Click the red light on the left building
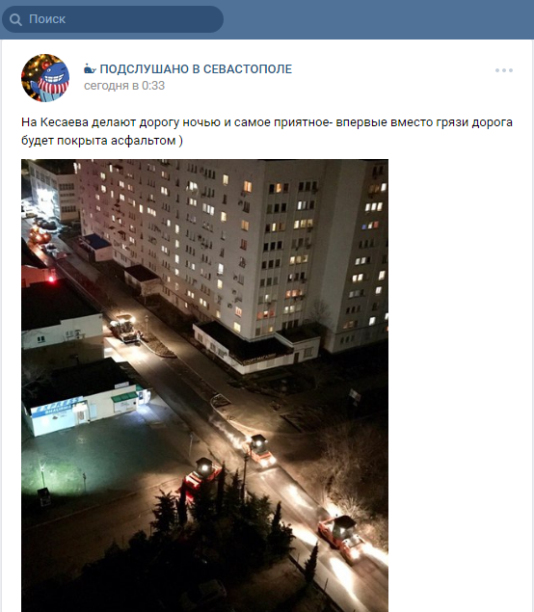Screen dimensions: 534x612 point(51,279)
